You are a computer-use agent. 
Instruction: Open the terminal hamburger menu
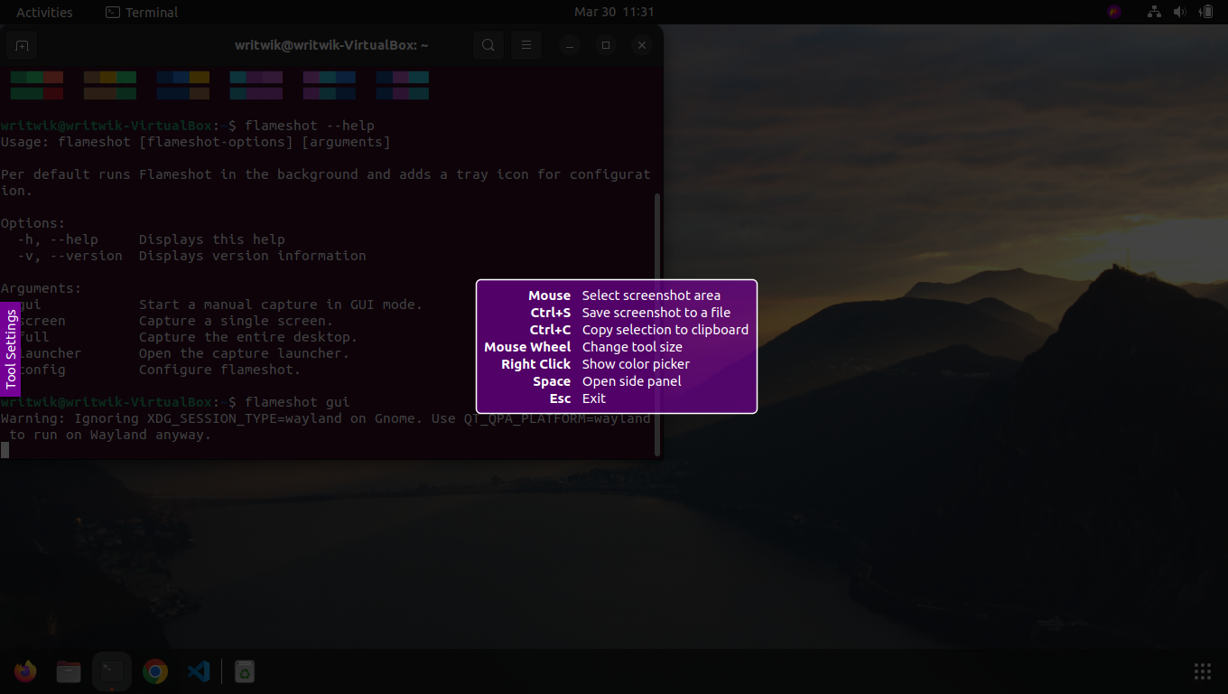(526, 45)
